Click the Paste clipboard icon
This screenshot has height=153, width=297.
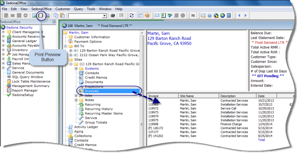click(62, 15)
